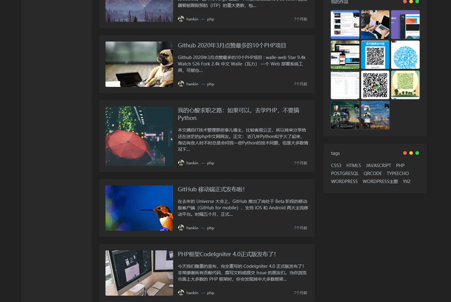Select the WORDPRESS tag
The height and width of the screenshot is (302, 451).
coord(344,181)
